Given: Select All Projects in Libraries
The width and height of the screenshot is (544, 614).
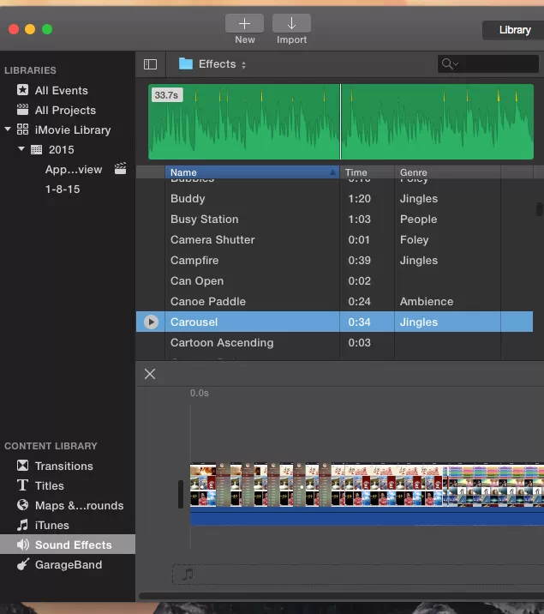Looking at the screenshot, I should coord(65,111).
